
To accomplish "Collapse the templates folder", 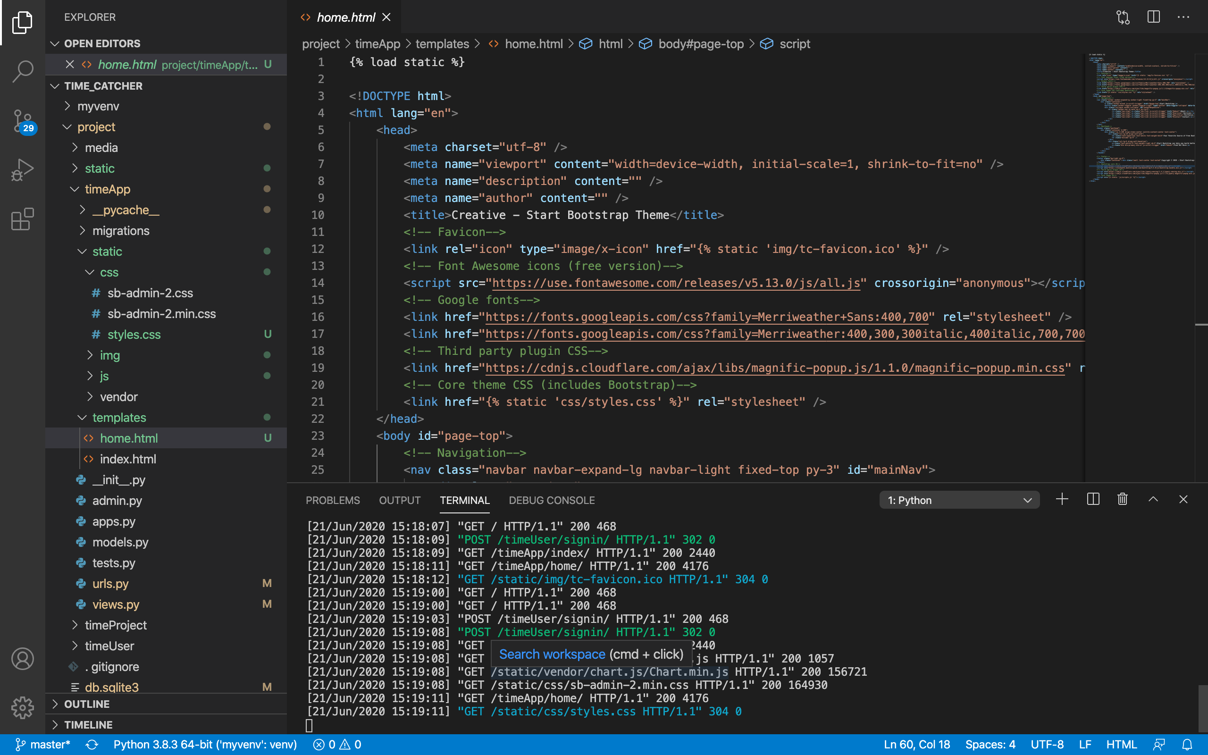I will 119,418.
